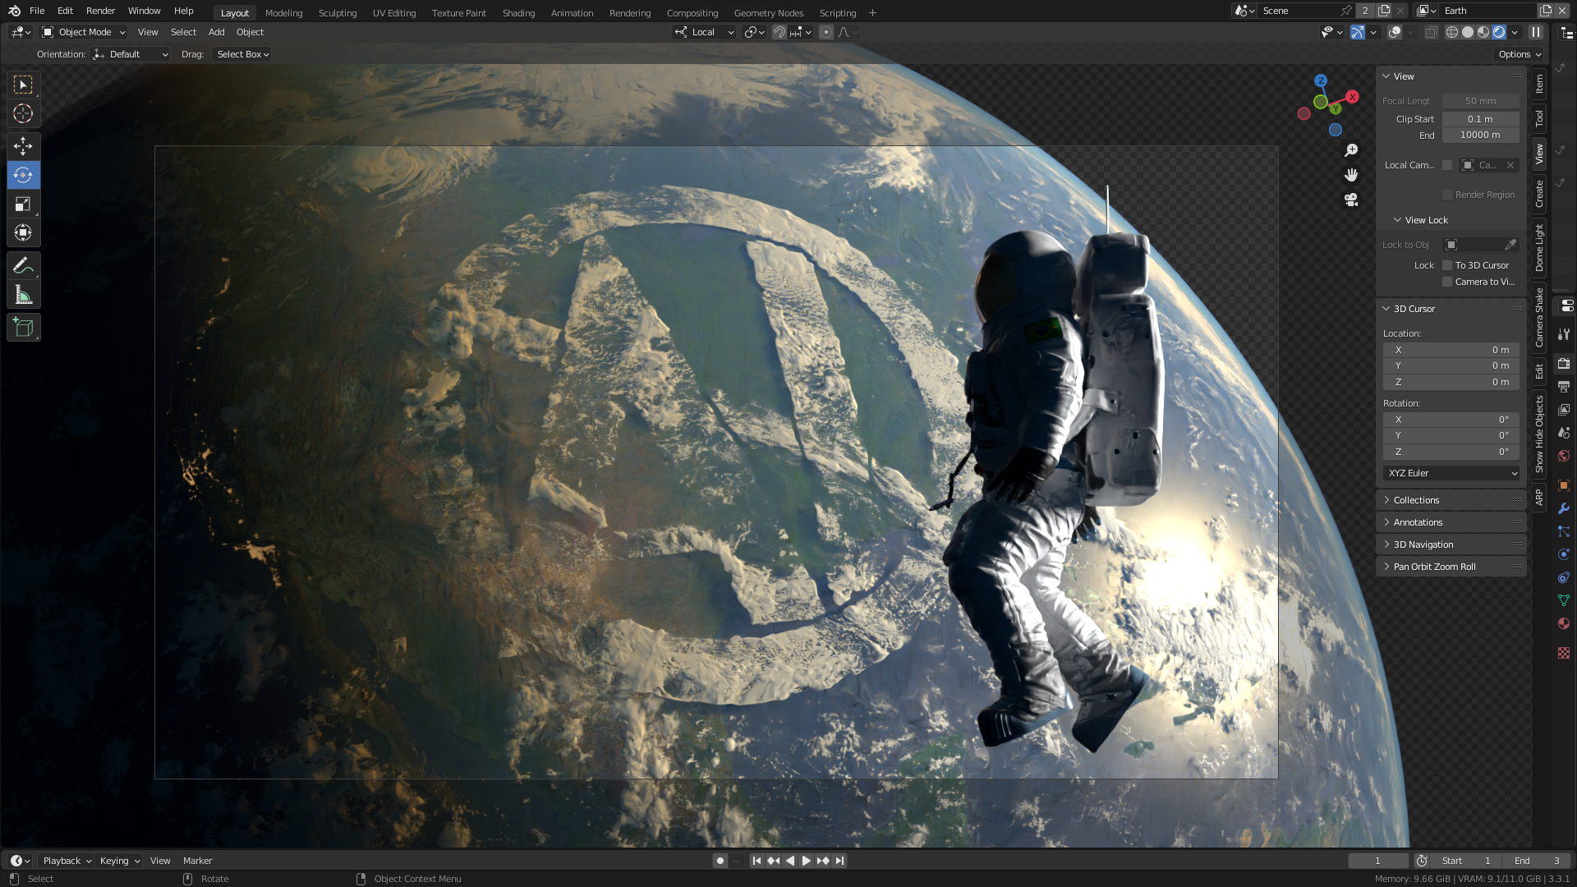
Task: Toggle camera view icon
Action: (x=1351, y=200)
